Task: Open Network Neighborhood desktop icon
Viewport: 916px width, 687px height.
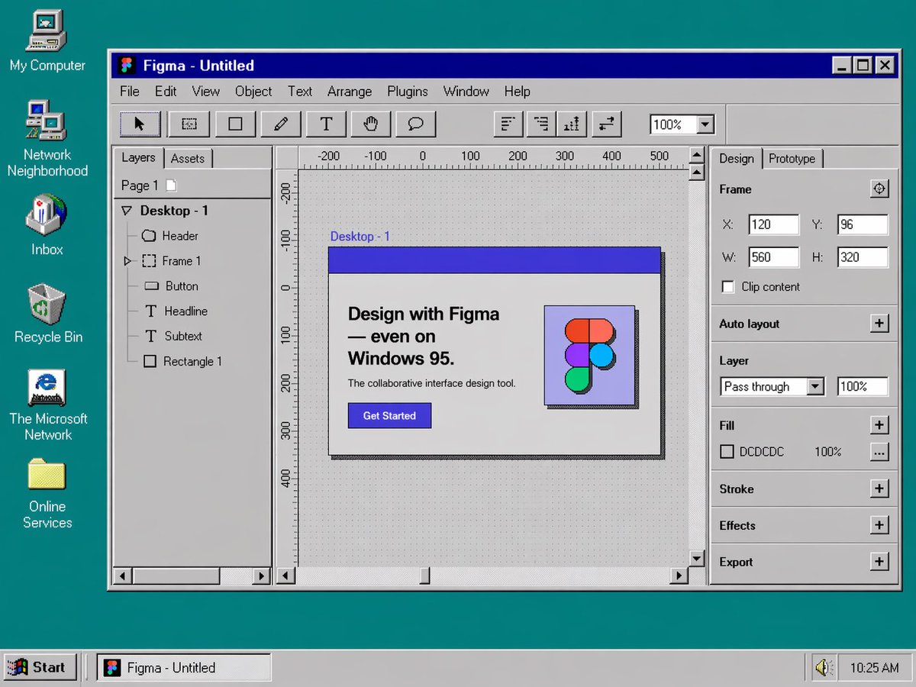Action: click(47, 122)
